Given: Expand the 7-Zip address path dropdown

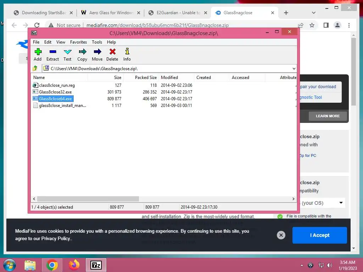Looking at the screenshot, I should tap(294, 68).
